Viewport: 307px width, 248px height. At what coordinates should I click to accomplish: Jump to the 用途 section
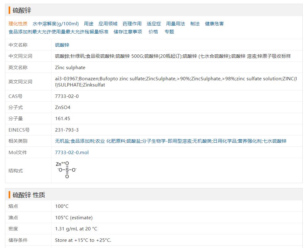tap(89, 24)
